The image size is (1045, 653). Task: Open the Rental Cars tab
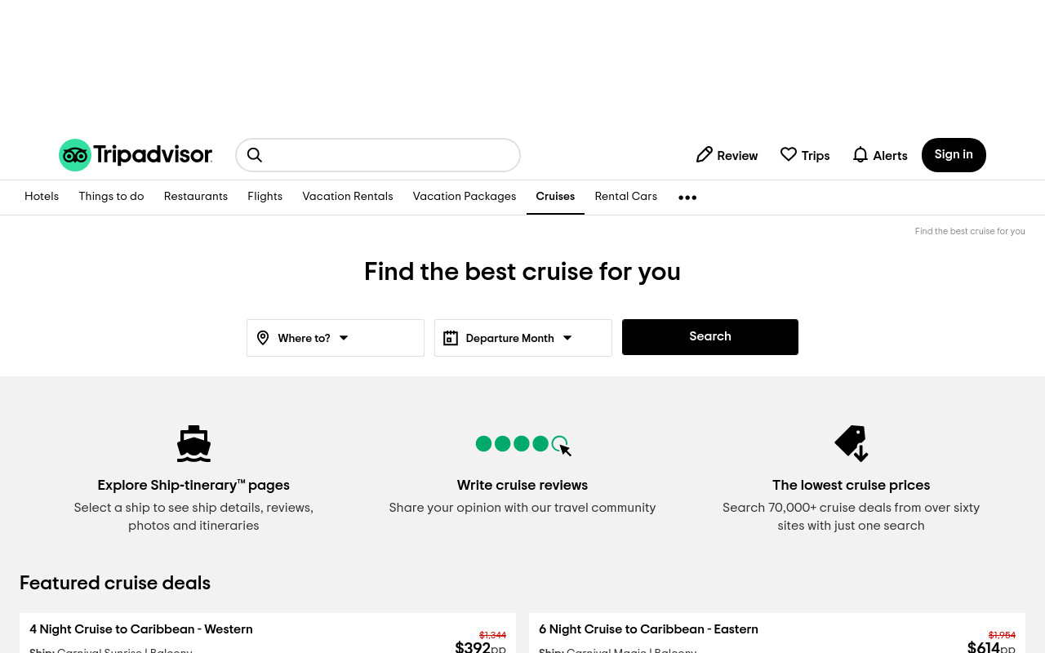(626, 197)
